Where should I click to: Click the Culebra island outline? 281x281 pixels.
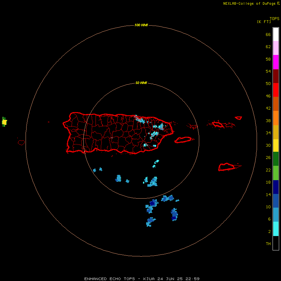(x=192, y=126)
